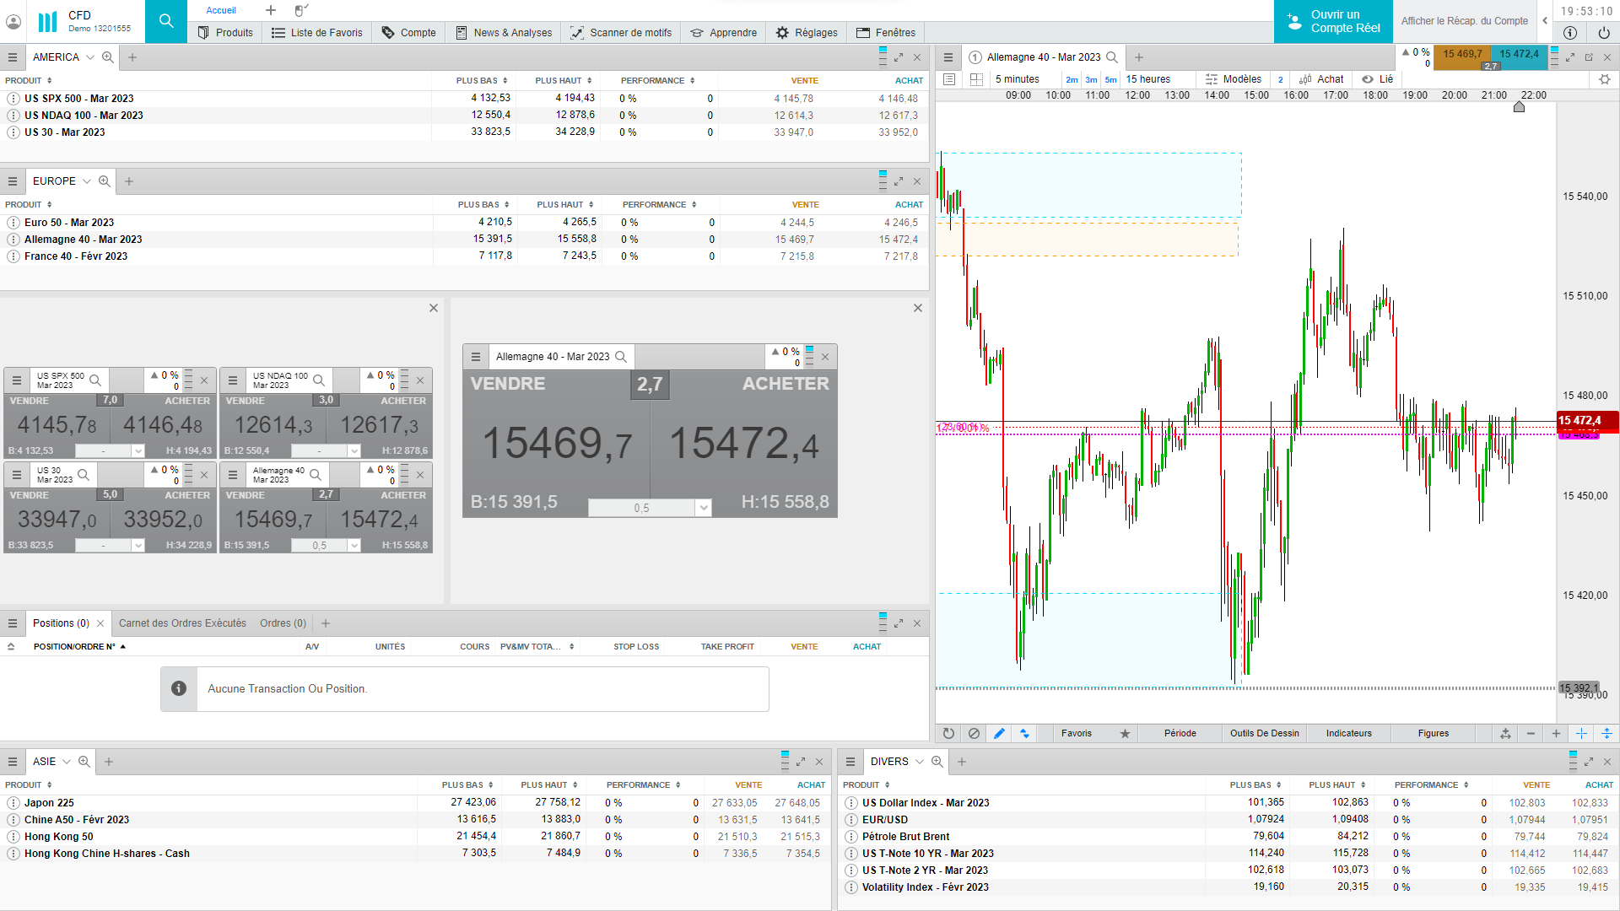Click the Euro 50 - Mar 2023 row

(69, 223)
